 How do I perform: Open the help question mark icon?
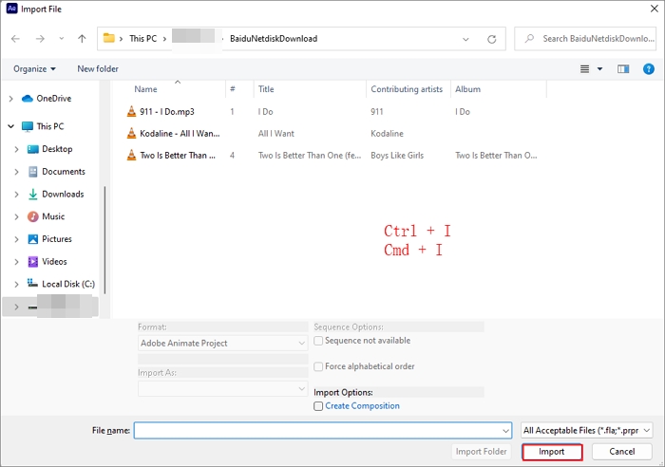tap(650, 68)
